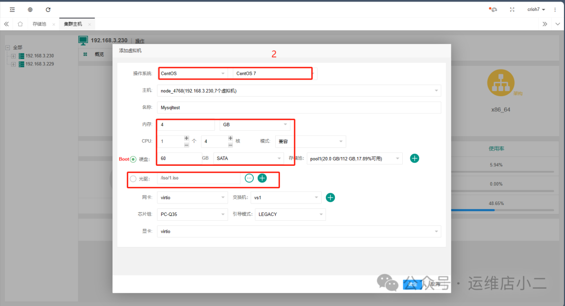565x306 pixels.
Task: Click the server icon of 192.168.3.229 in tree
Action: 21,64
